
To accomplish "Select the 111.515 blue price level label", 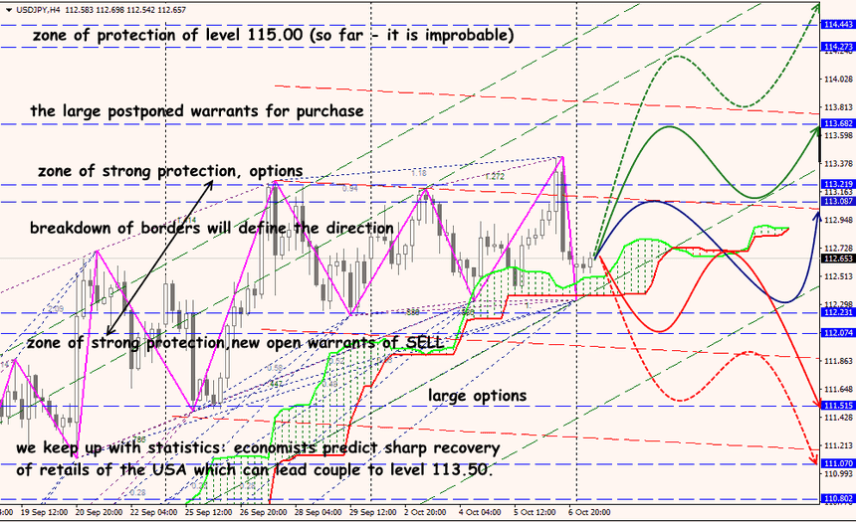I will coord(838,406).
